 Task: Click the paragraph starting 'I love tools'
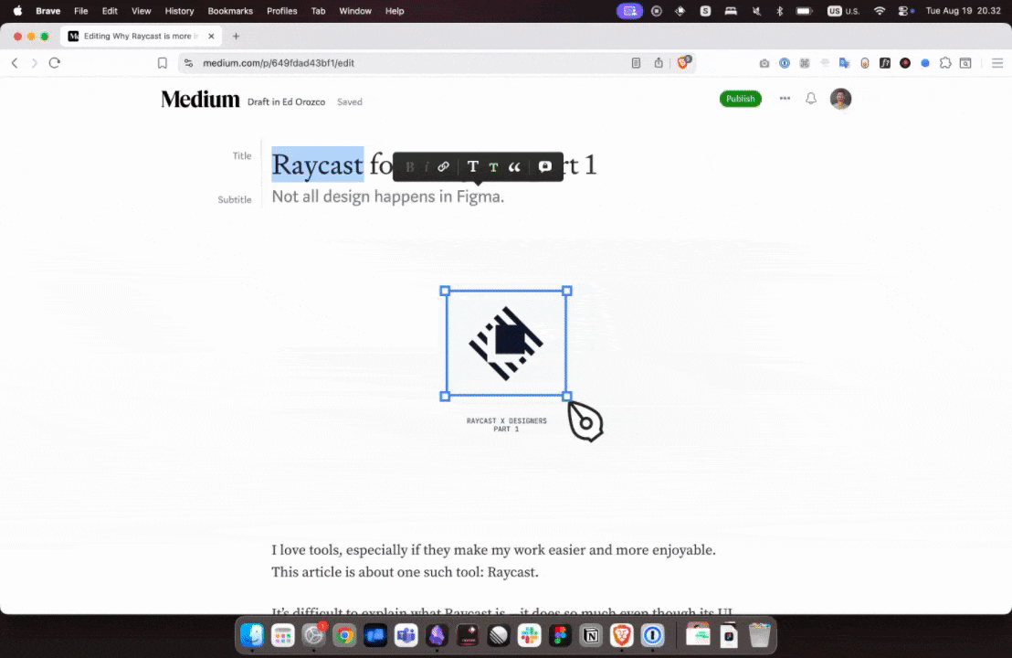pyautogui.click(x=494, y=560)
